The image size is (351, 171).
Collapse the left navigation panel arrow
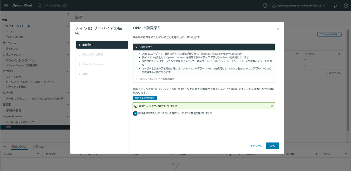click(x=68, y=14)
